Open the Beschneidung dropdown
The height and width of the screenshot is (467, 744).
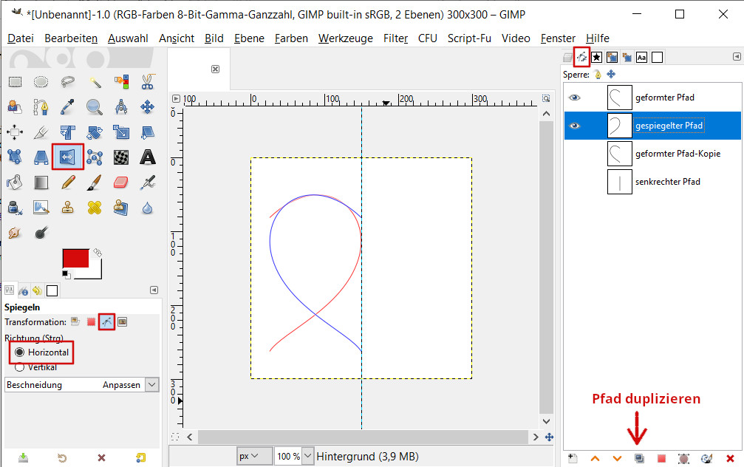pos(151,384)
